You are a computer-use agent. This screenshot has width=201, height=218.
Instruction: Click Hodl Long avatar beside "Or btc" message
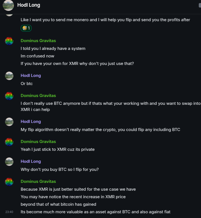point(9,76)
